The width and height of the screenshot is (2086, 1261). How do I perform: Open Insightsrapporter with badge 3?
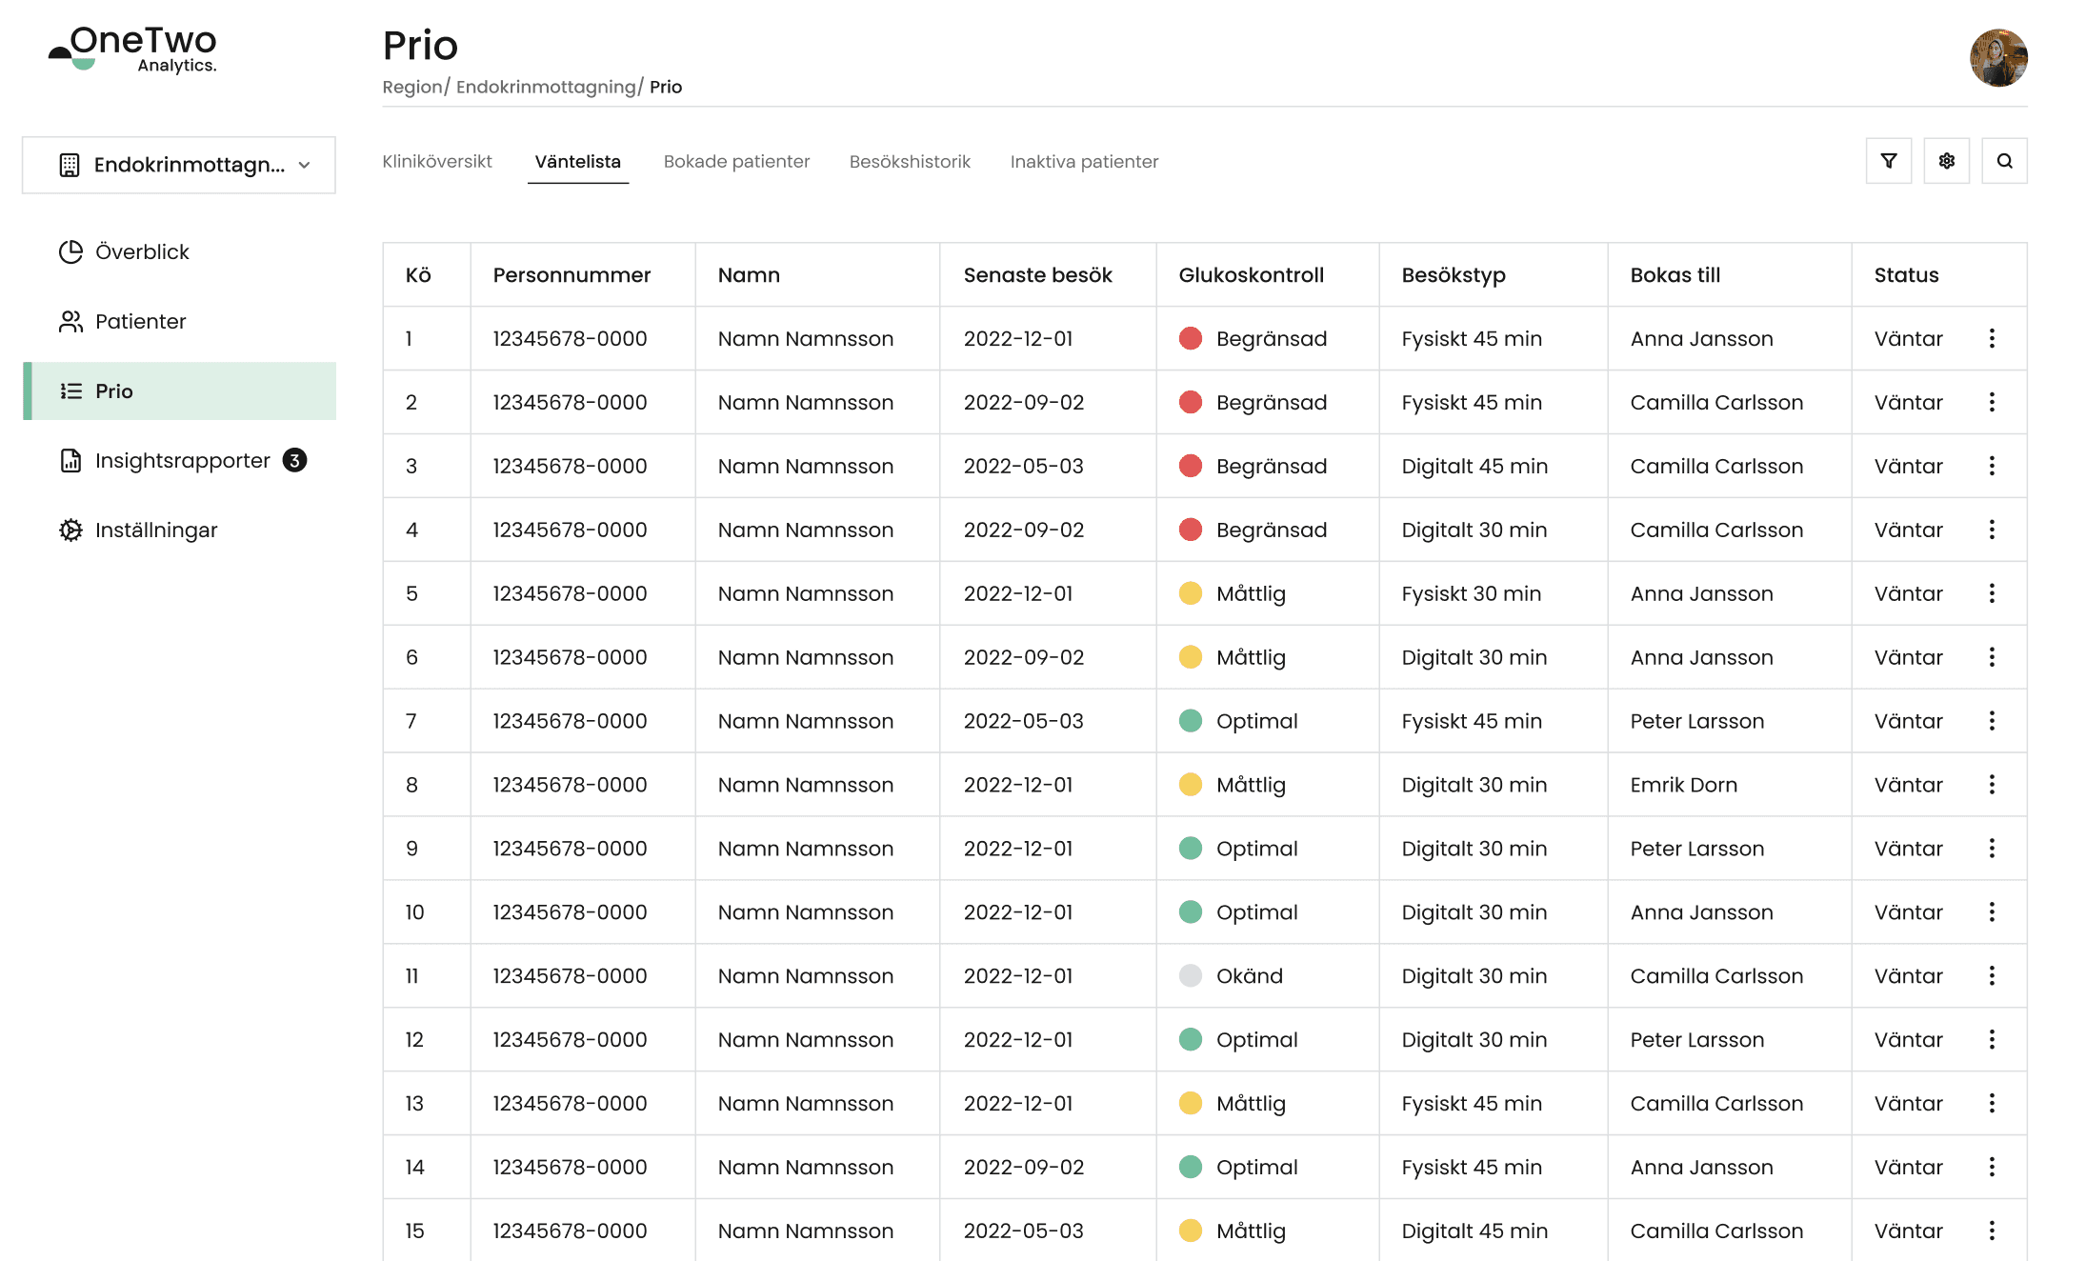pyautogui.click(x=181, y=460)
